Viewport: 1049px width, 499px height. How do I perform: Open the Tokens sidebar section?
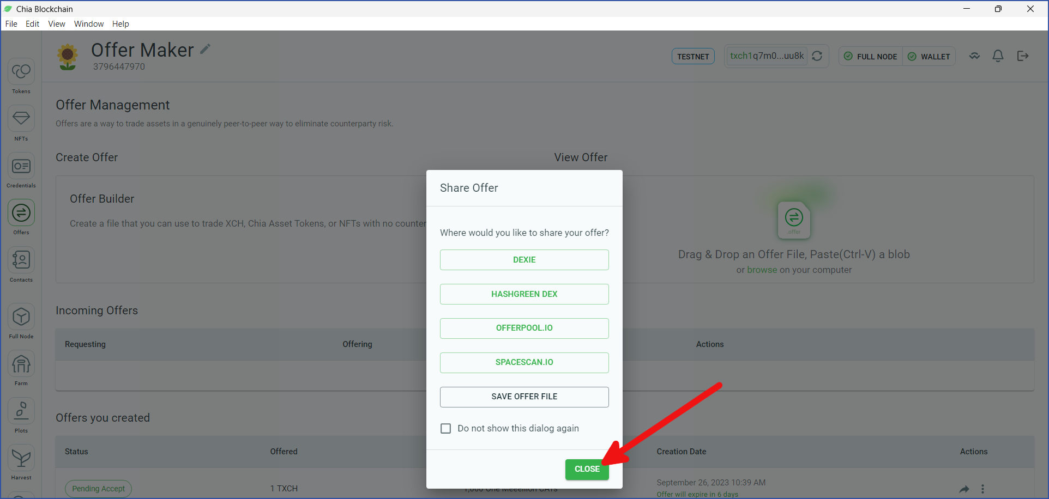pyautogui.click(x=21, y=76)
